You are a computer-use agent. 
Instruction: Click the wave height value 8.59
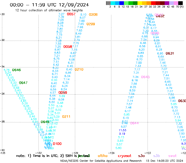132,91
